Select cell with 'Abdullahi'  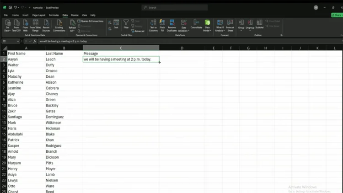tap(26, 134)
